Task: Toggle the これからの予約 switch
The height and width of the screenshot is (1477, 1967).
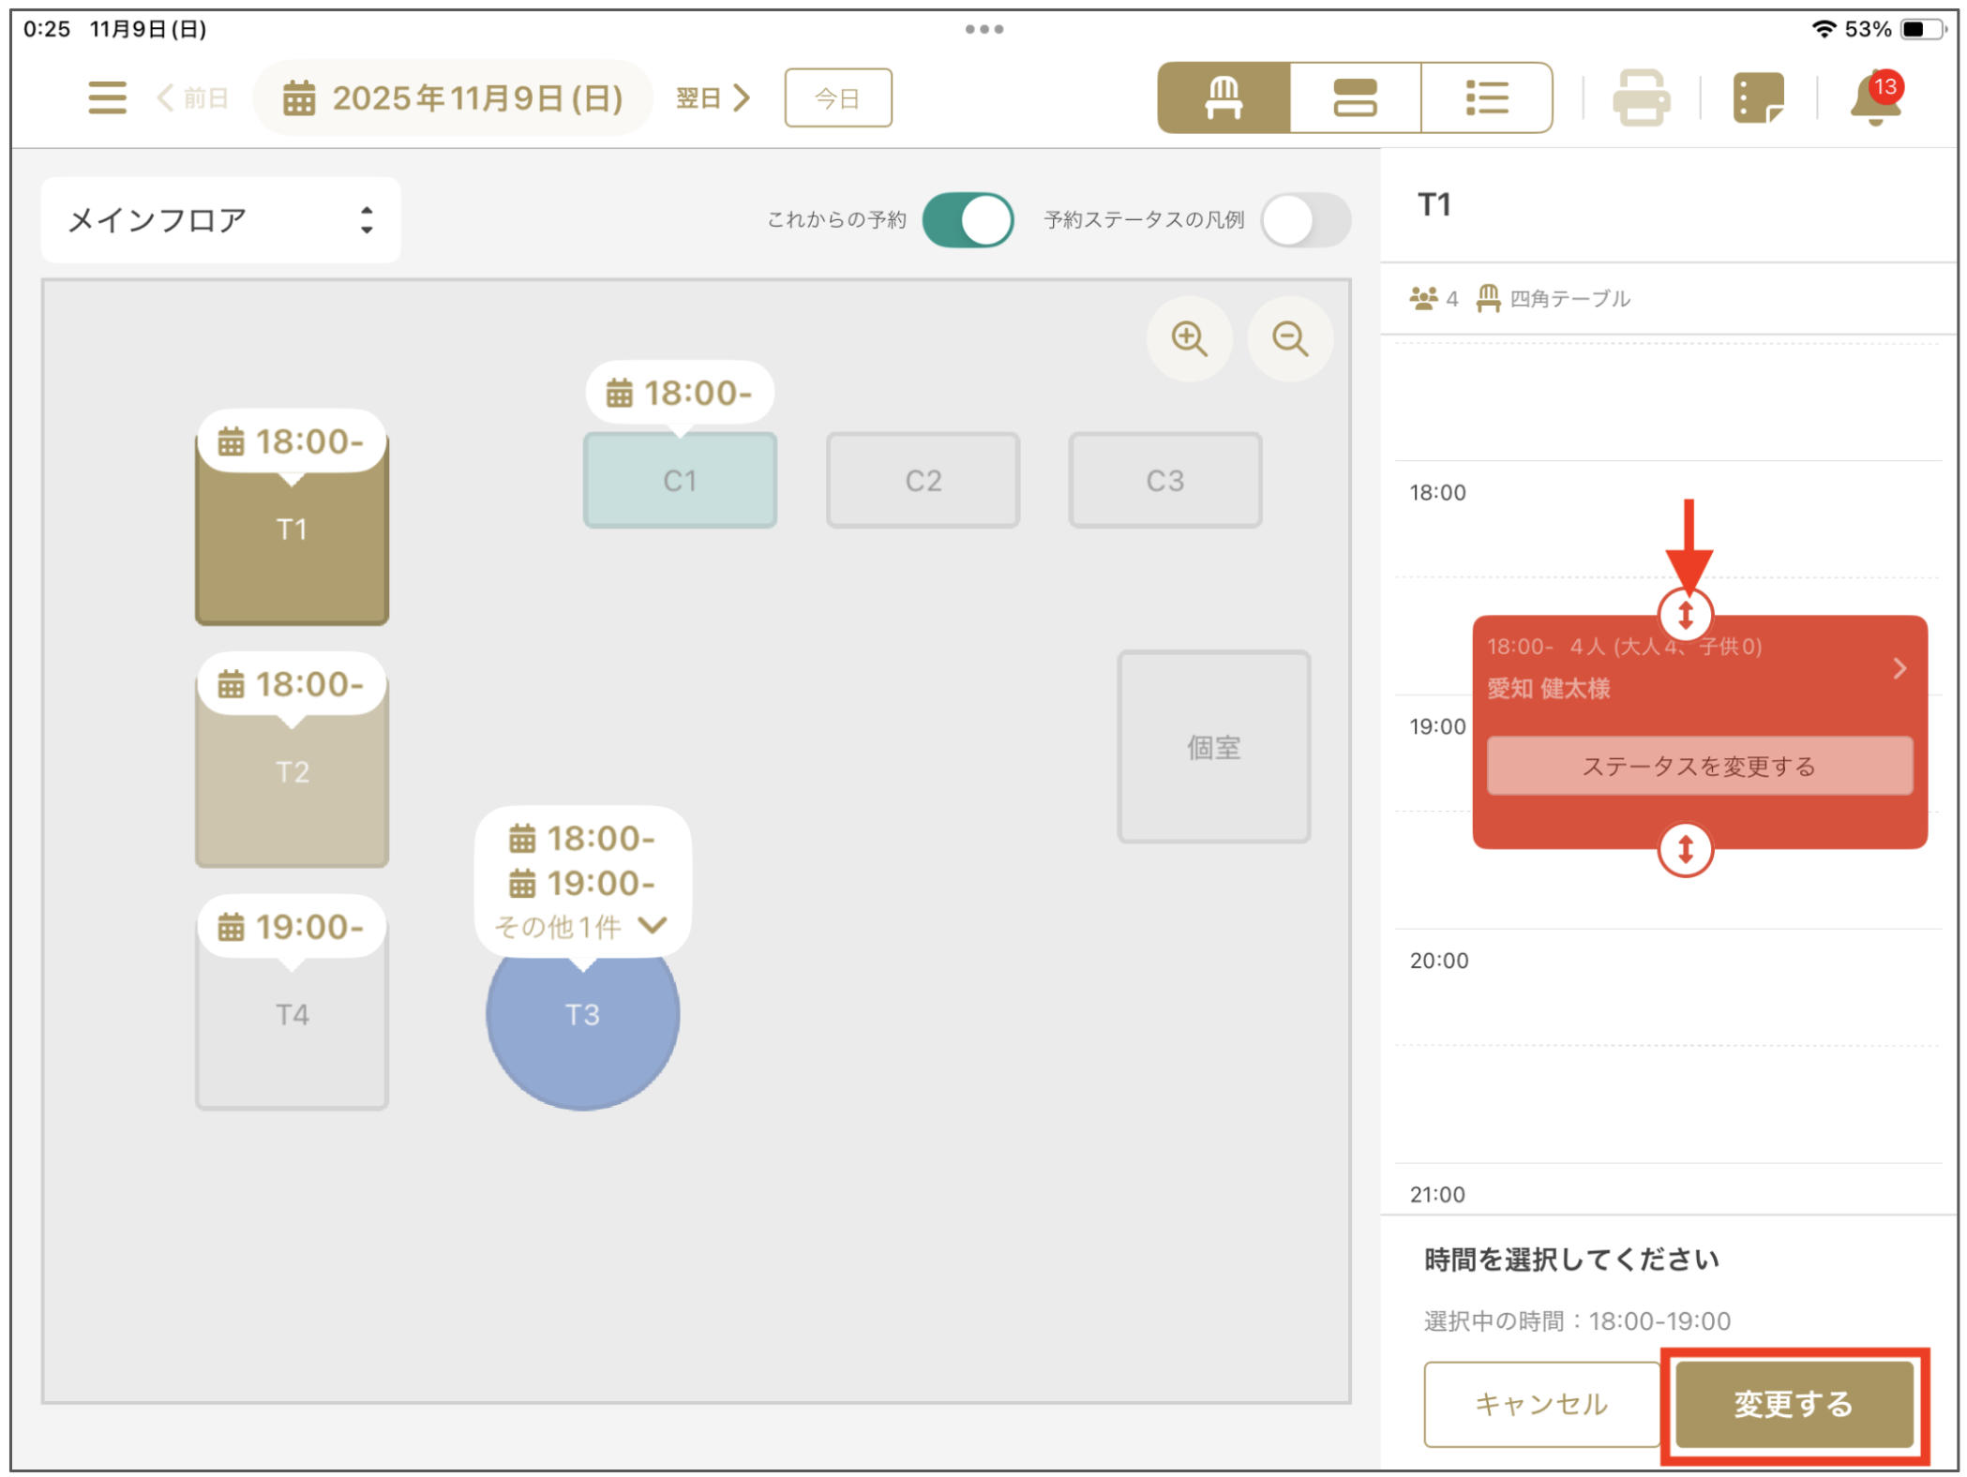Action: pos(967,220)
